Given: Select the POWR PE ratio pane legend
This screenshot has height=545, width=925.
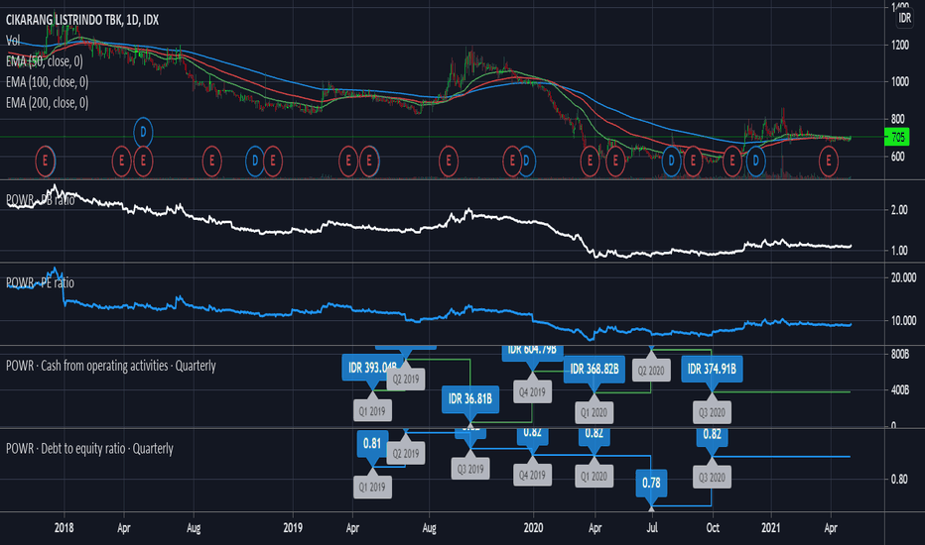Looking at the screenshot, I should (x=40, y=282).
